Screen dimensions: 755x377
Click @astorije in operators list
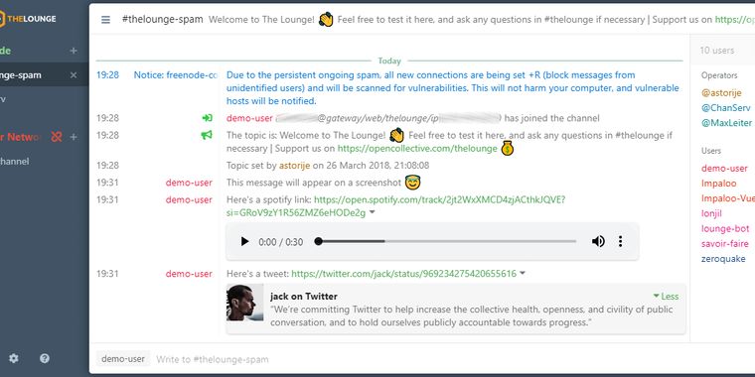pyautogui.click(x=721, y=93)
